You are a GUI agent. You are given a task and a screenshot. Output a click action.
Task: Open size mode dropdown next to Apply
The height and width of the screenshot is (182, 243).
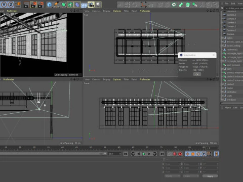(x=191, y=176)
